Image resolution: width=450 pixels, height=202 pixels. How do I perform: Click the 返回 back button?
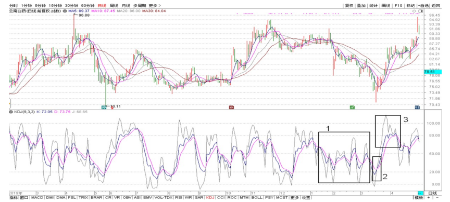coord(435,5)
